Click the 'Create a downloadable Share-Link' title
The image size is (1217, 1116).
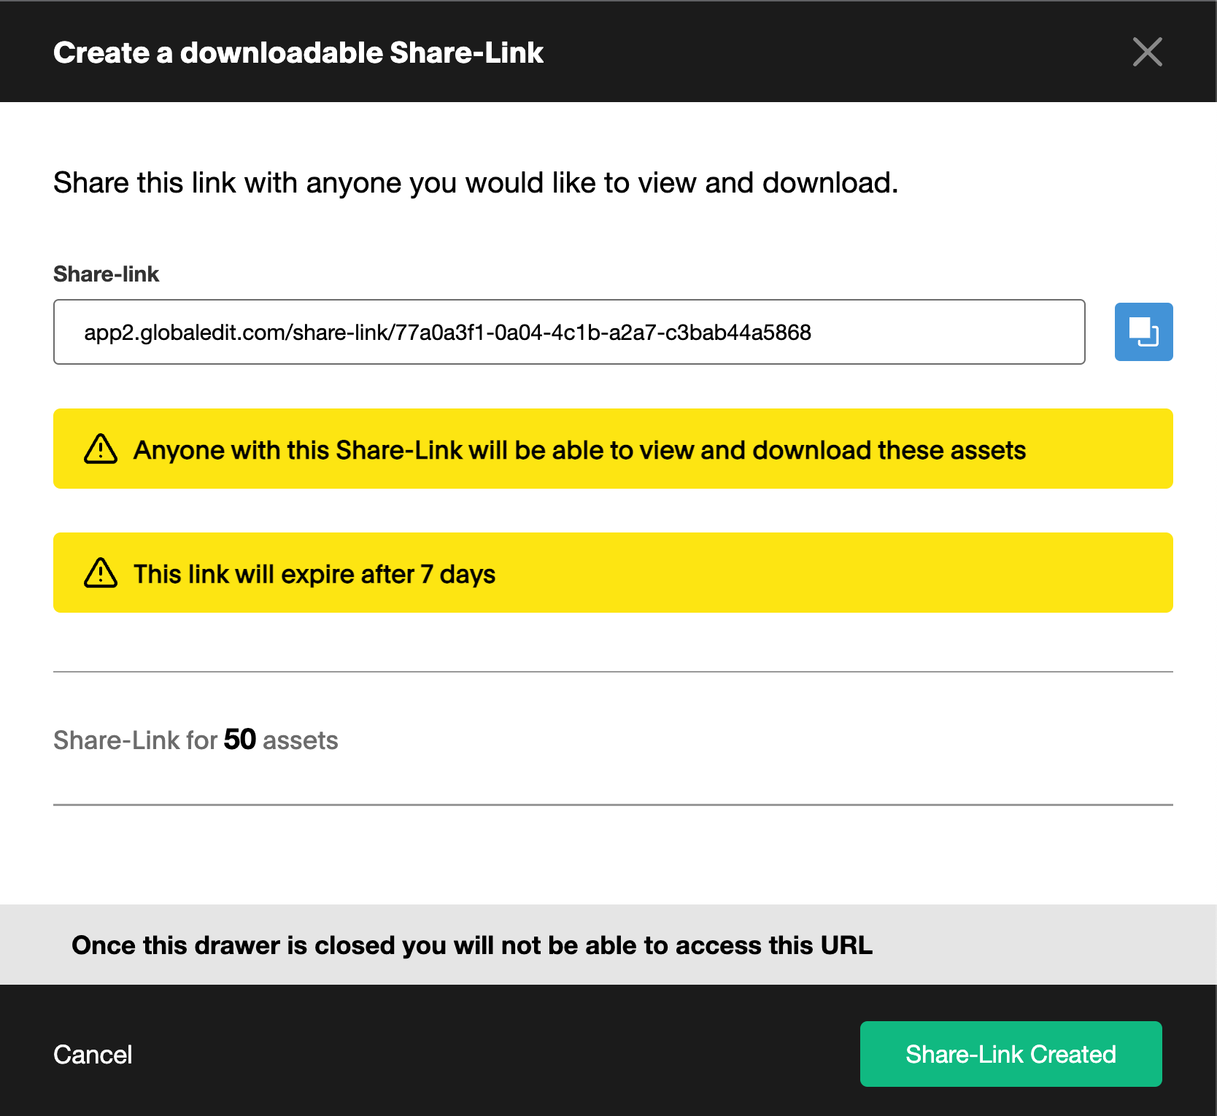pos(298,53)
